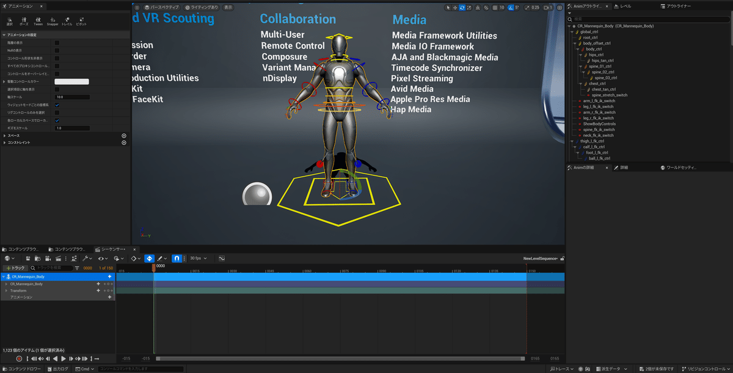
Task: Add a section to the Transform track
Action: [x=98, y=290]
